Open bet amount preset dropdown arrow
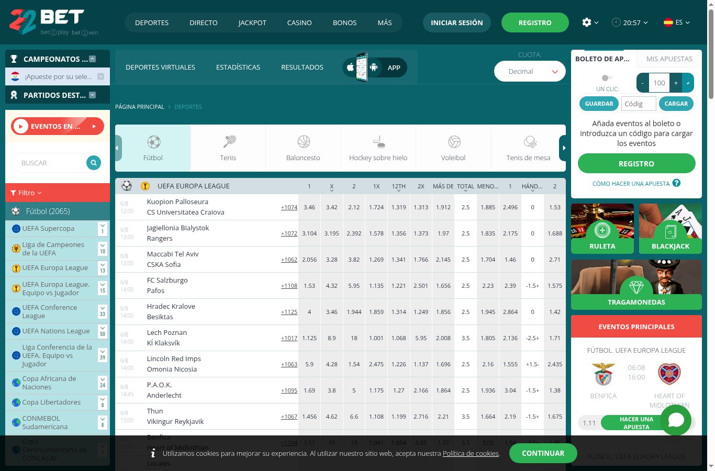 pos(688,83)
